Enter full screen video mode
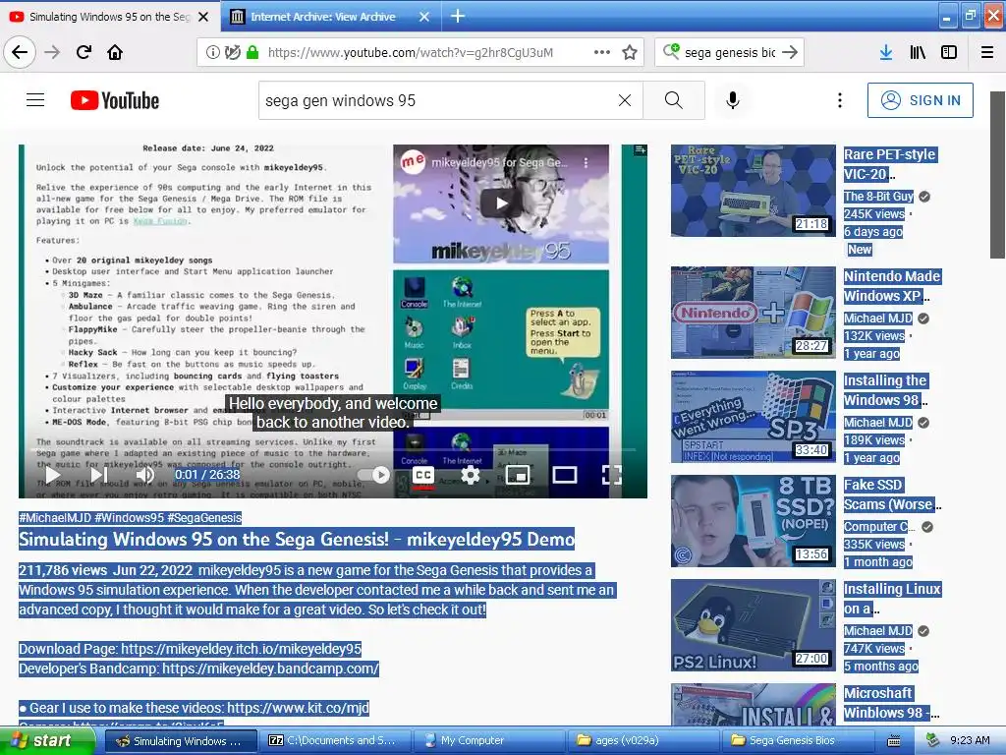Screen dimensions: 1006x755 pyautogui.click(x=611, y=475)
